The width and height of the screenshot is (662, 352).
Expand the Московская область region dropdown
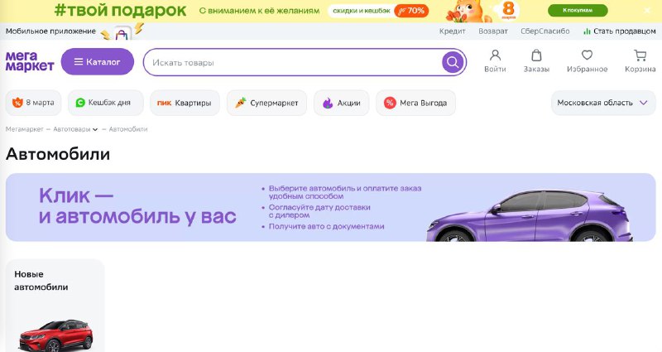[603, 103]
